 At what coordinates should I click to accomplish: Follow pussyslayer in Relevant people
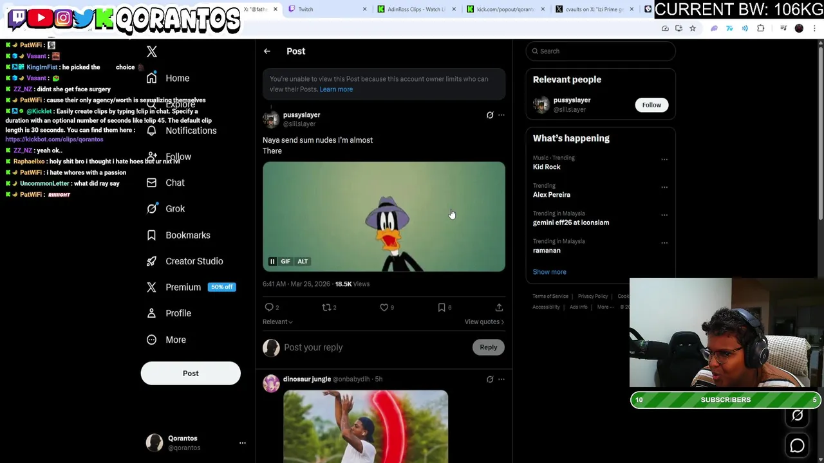coord(651,105)
